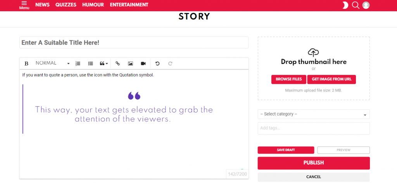The width and height of the screenshot is (397, 183).
Task: Click the sentence about the Quotation symbol
Action: 88,75
